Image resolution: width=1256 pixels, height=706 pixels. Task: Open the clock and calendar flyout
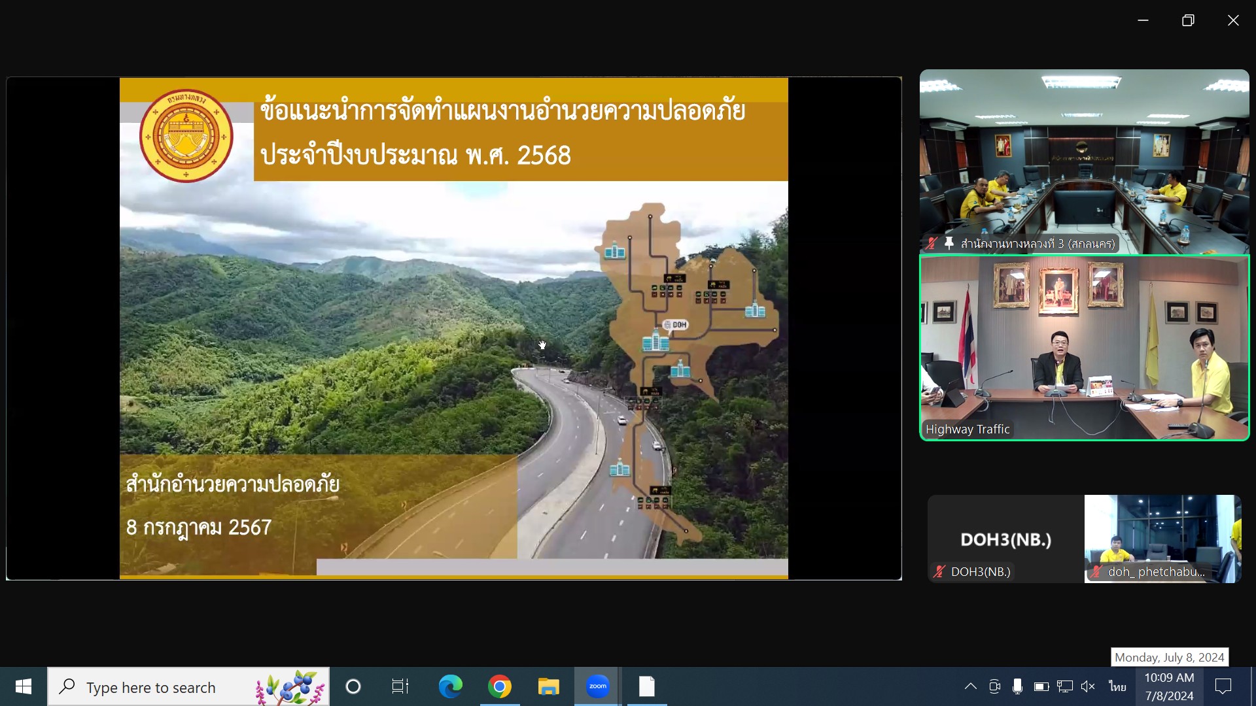(1169, 686)
